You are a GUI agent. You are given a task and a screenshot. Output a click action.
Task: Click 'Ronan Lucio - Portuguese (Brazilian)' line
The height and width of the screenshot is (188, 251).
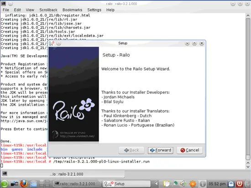(138, 125)
